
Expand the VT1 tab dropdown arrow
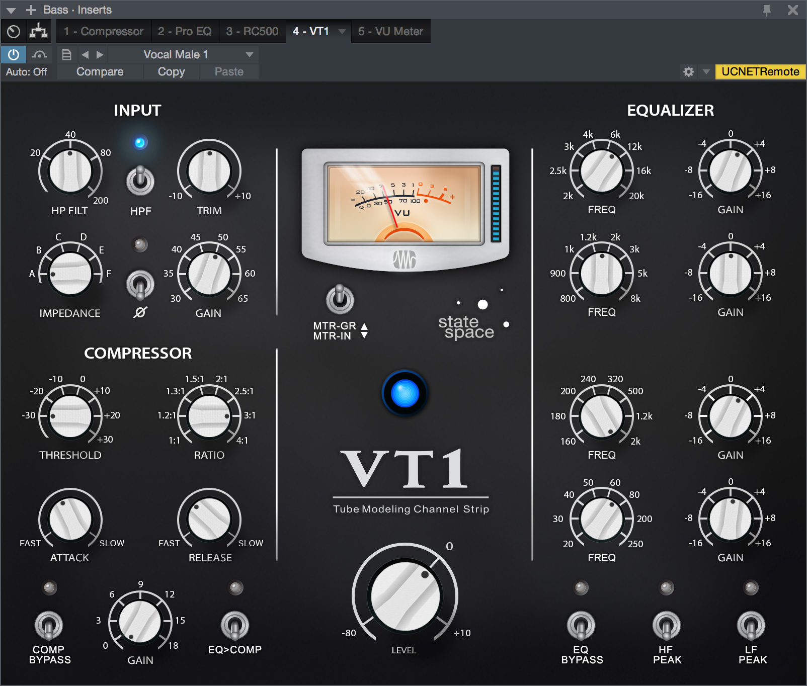(342, 32)
